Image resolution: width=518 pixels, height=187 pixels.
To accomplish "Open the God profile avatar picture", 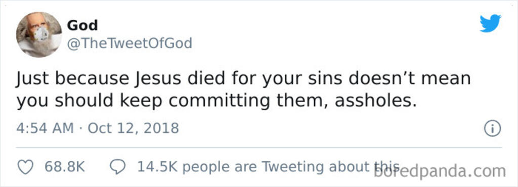I will (39, 35).
